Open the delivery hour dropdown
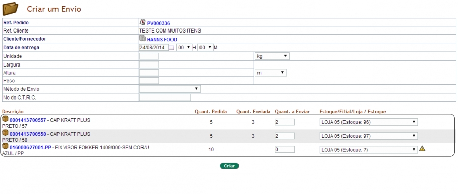The image size is (458, 194). [x=184, y=47]
